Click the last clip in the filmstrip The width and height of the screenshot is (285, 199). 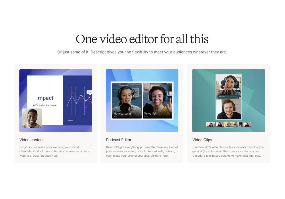[247, 125]
